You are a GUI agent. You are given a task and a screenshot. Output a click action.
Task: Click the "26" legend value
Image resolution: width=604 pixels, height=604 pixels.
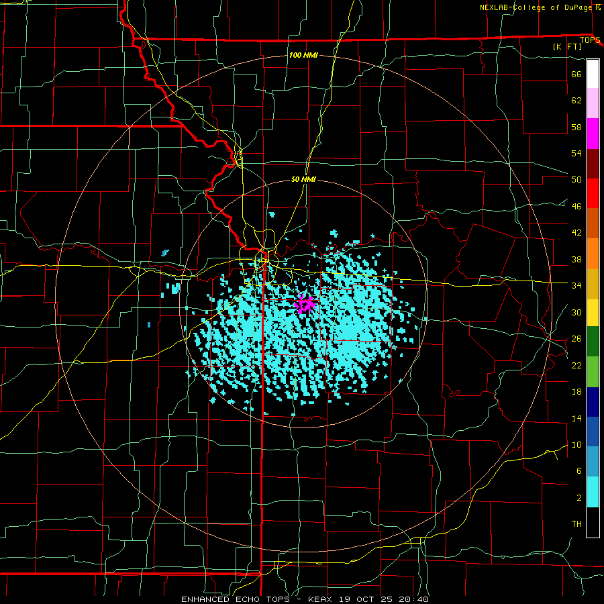(576, 339)
